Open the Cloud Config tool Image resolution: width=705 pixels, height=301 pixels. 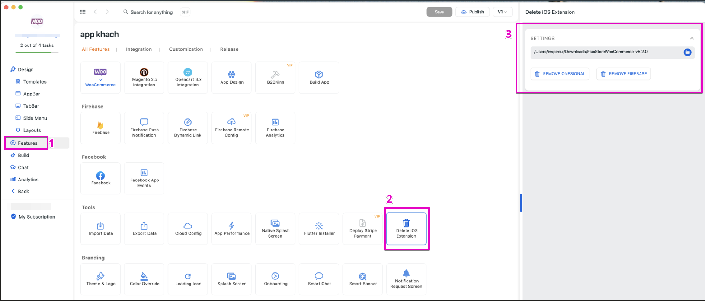click(188, 229)
